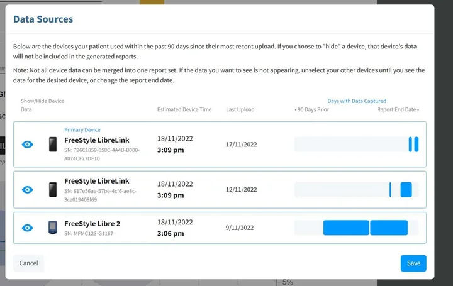Click the phone icon of the Primary Device
The height and width of the screenshot is (286, 453).
tap(53, 145)
